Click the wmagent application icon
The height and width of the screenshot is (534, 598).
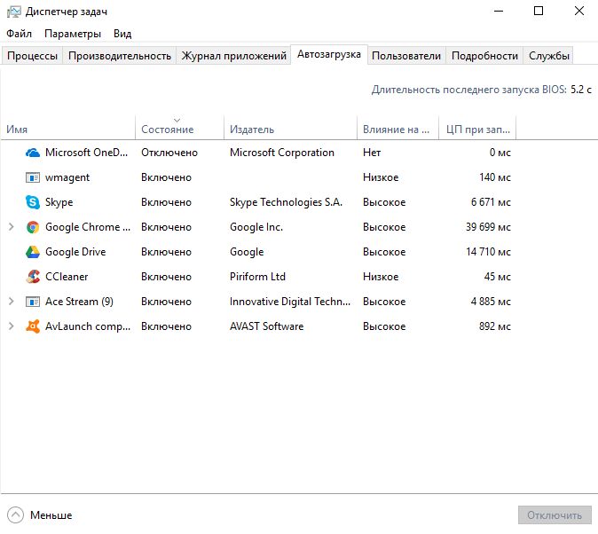point(33,177)
